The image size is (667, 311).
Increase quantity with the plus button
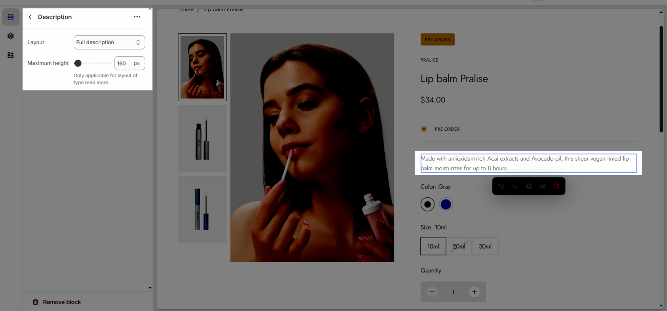[474, 292]
